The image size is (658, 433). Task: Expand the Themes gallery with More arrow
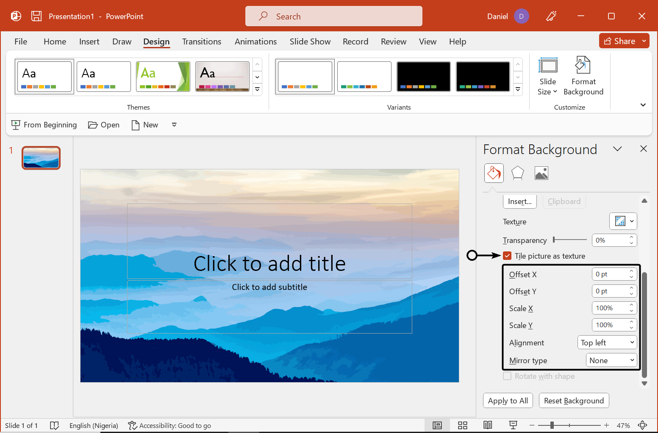point(257,89)
